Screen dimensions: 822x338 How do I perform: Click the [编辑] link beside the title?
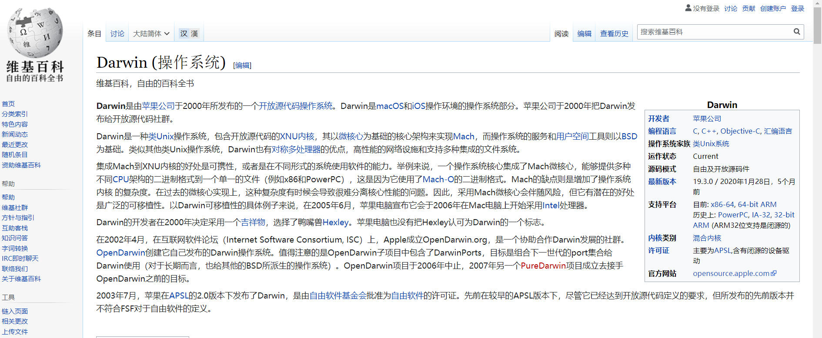[x=242, y=65]
